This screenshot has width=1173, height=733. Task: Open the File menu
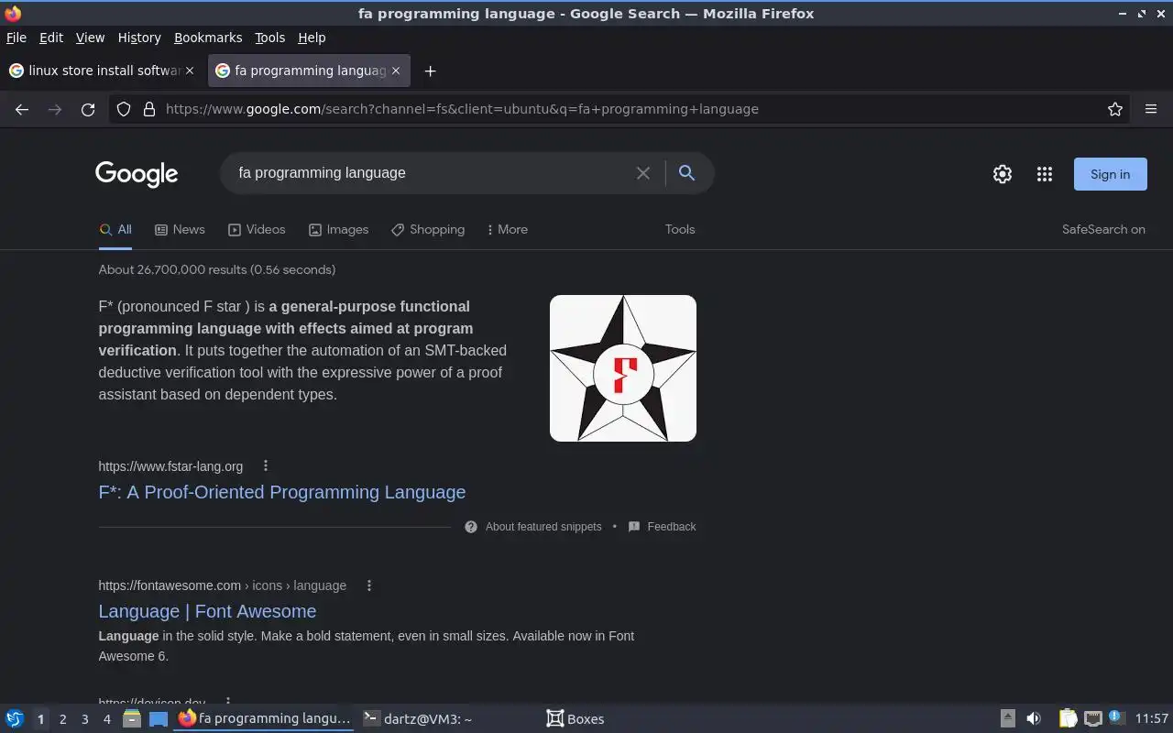[x=16, y=38]
